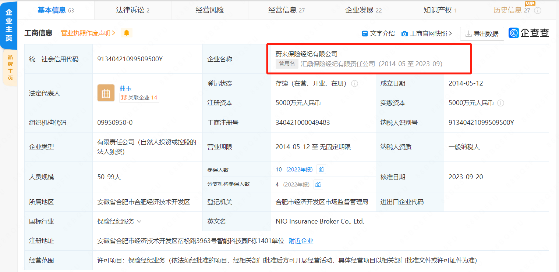
Task: Click 纳税人识别号 value 91340421099509500Y
Action: click(x=481, y=123)
